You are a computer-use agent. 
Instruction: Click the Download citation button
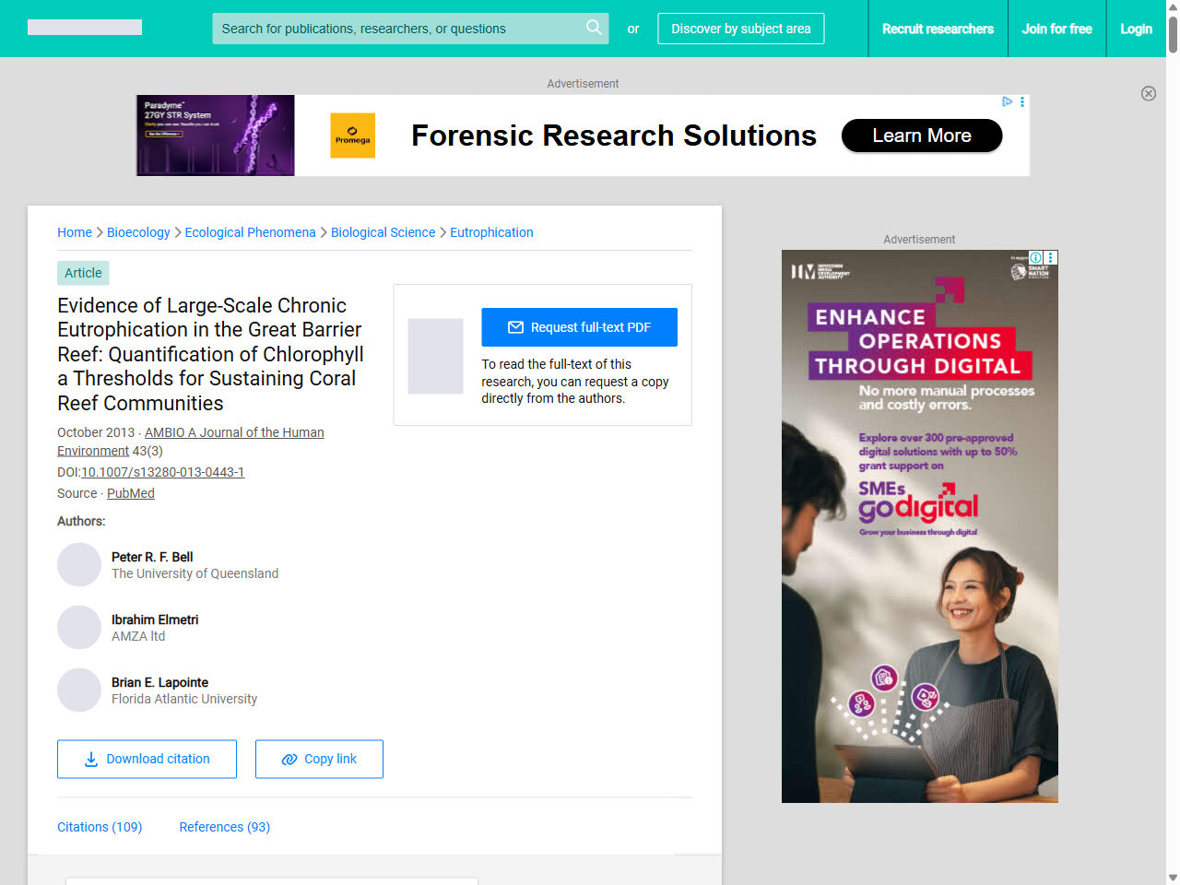(147, 759)
